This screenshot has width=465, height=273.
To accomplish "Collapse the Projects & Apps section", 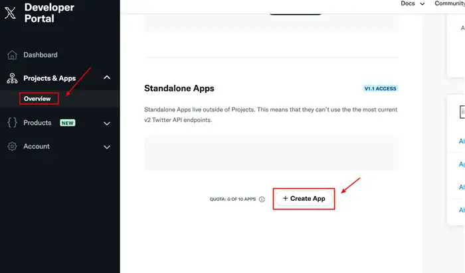I will click(x=107, y=78).
